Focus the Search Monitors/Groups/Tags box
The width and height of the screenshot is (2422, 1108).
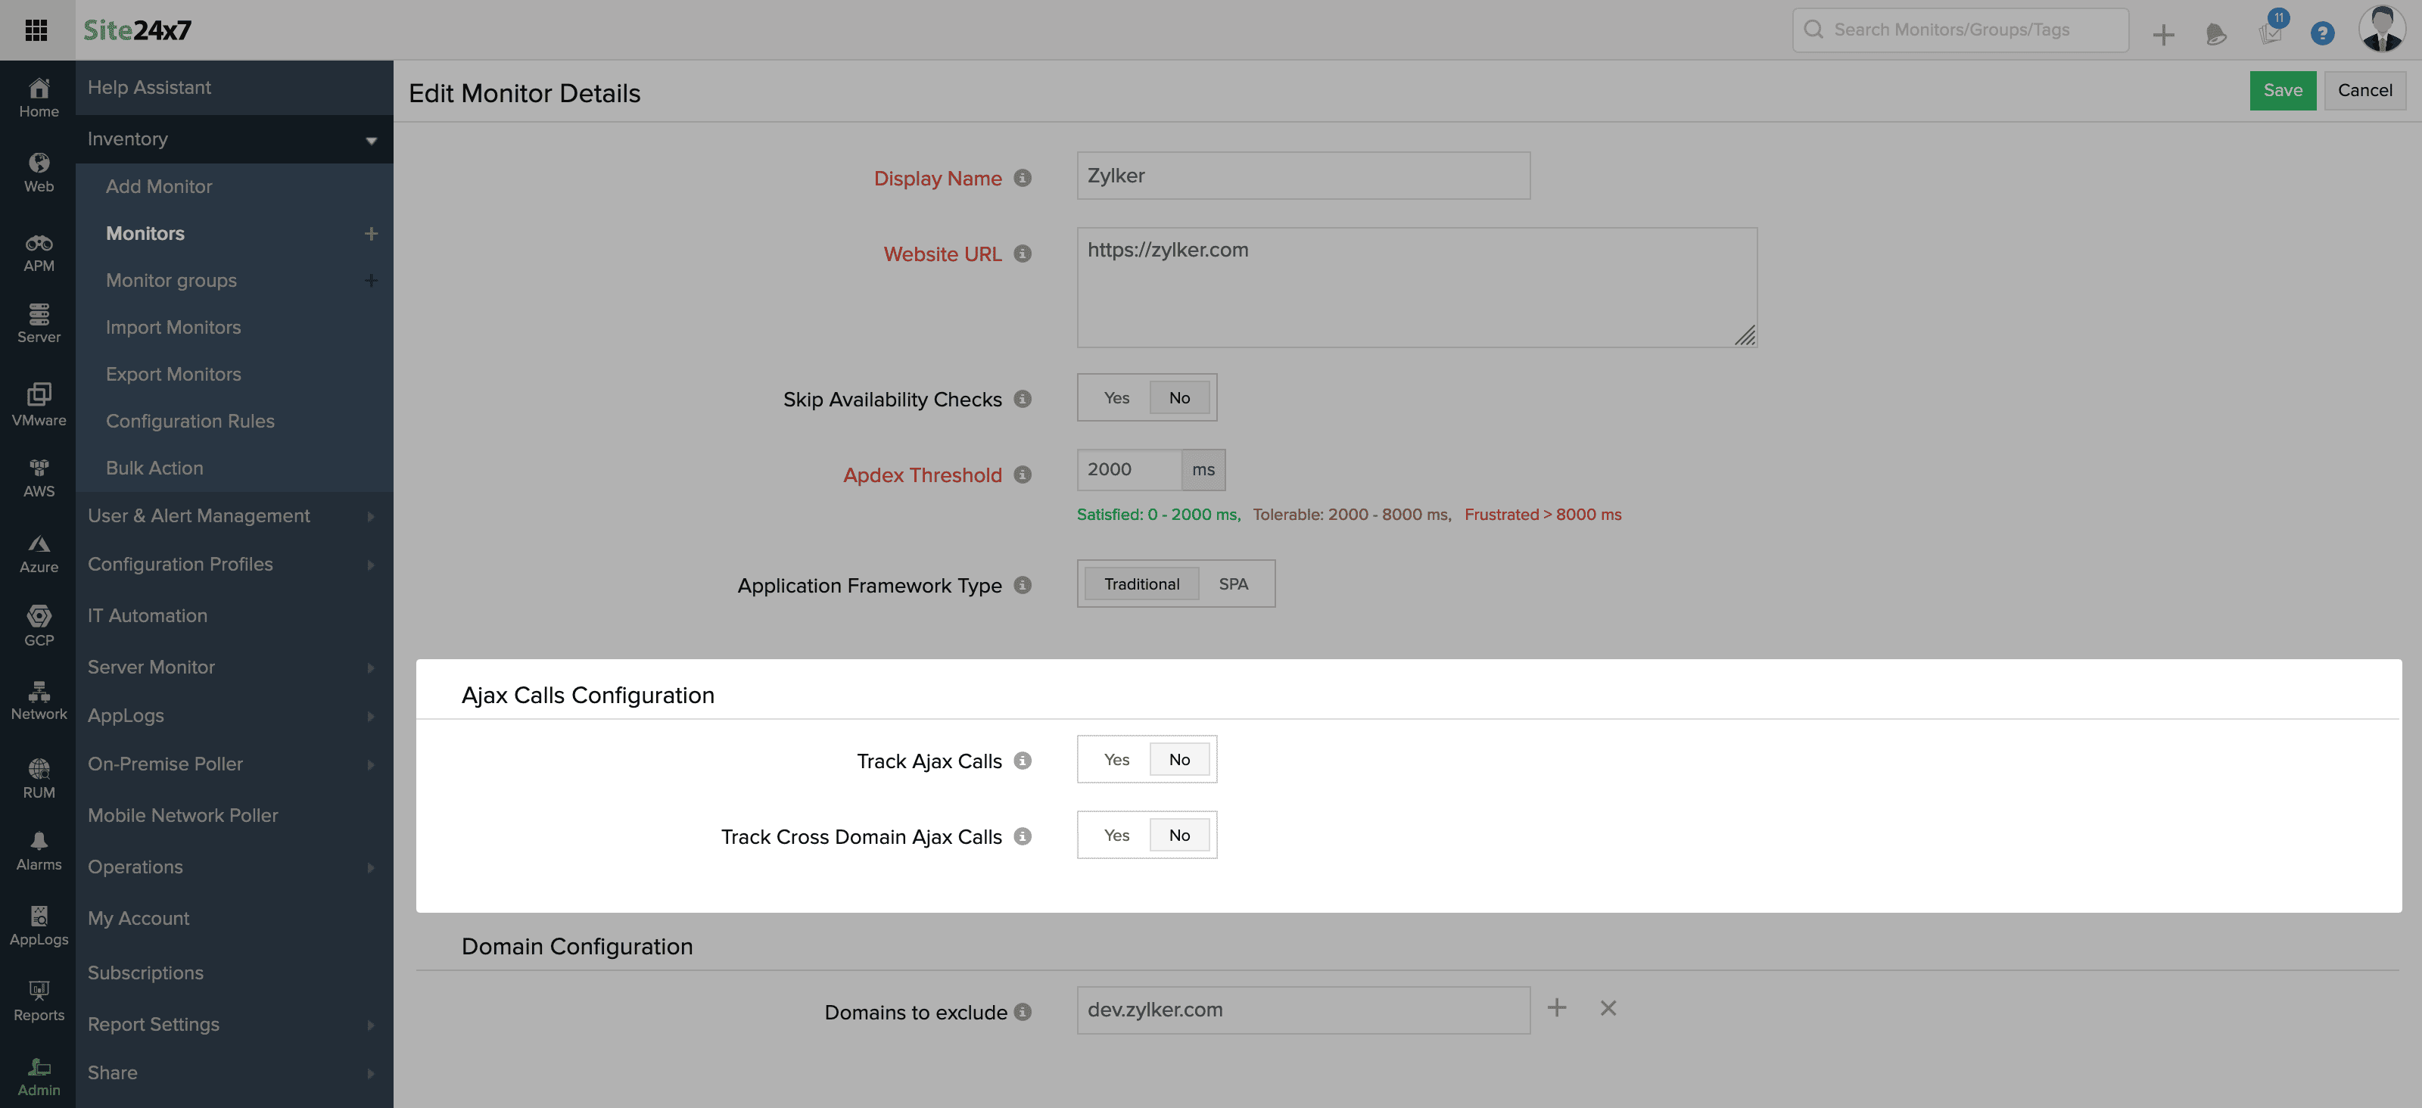pos(1960,30)
